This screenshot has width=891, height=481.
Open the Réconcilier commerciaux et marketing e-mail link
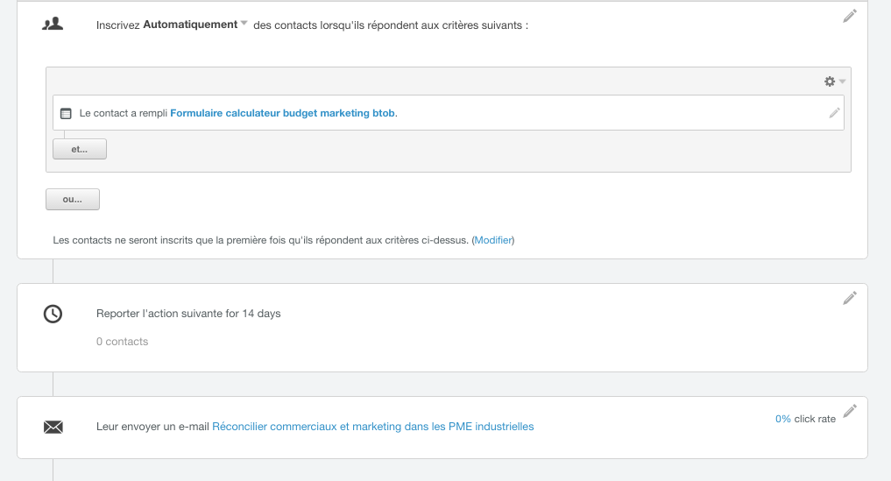[x=372, y=427]
